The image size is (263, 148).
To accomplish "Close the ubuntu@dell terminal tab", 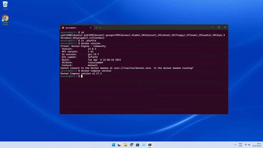I will 90,28.
